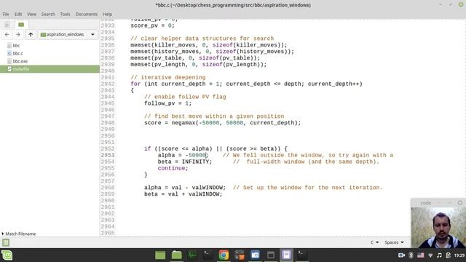Click on line 2955 continue statement
466x262 pixels.
[x=173, y=168]
